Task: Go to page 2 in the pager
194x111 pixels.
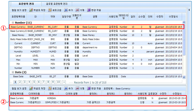Action: click(20, 82)
